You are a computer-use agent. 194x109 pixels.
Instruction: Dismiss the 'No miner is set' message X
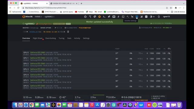[x=64, y=32]
